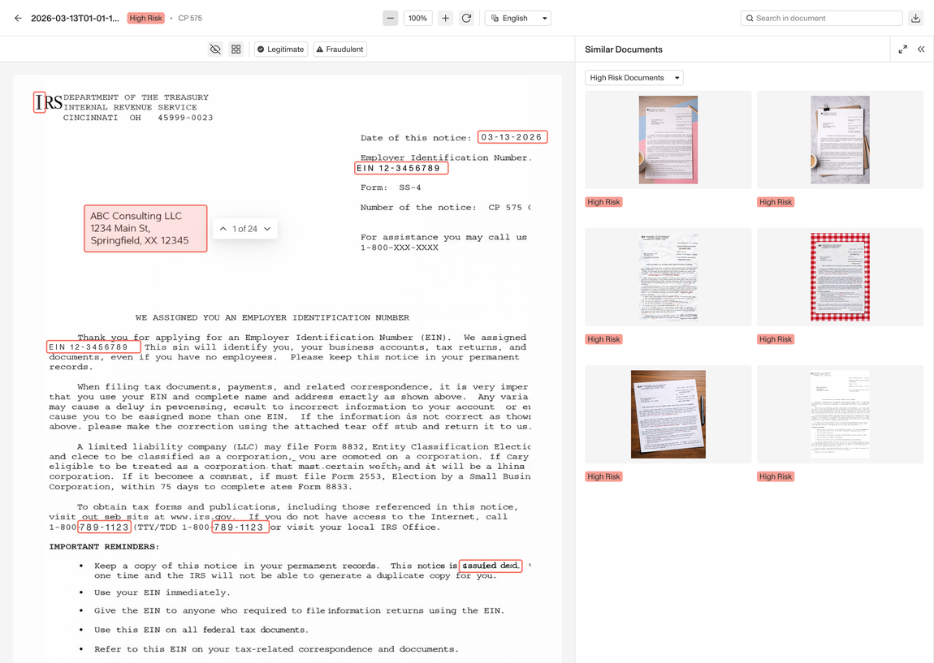Image resolution: width=934 pixels, height=663 pixels.
Task: Open the English language dropdown
Action: click(x=517, y=18)
